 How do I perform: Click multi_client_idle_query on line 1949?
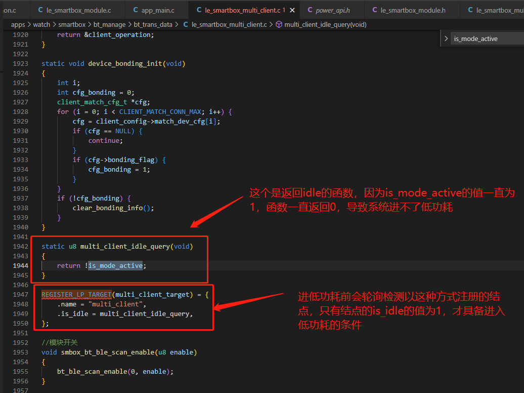pos(144,313)
